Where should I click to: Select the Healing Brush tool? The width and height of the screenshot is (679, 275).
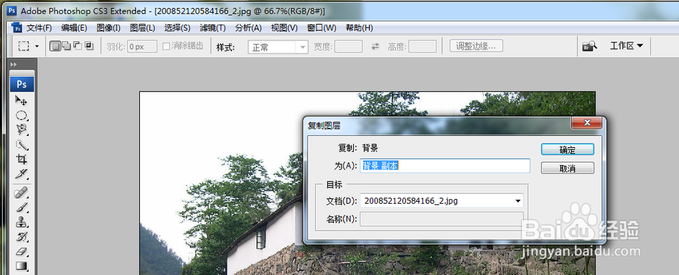tap(22, 192)
